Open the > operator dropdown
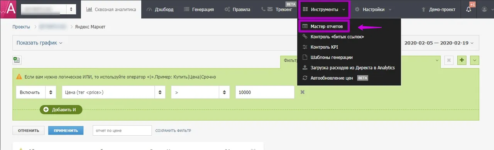Screen dimensions: 494x150 tap(201, 92)
